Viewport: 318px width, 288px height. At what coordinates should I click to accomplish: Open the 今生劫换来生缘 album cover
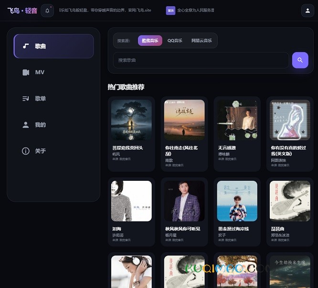coord(290,272)
